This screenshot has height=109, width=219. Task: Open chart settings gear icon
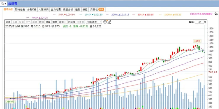[105, 22]
